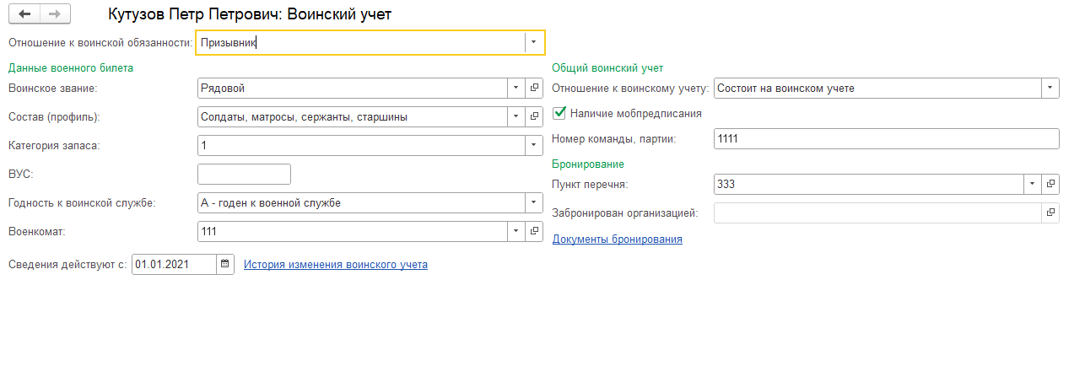Expand Отношение к воинской обязанности dropdown
The image size is (1085, 366).
click(x=534, y=41)
